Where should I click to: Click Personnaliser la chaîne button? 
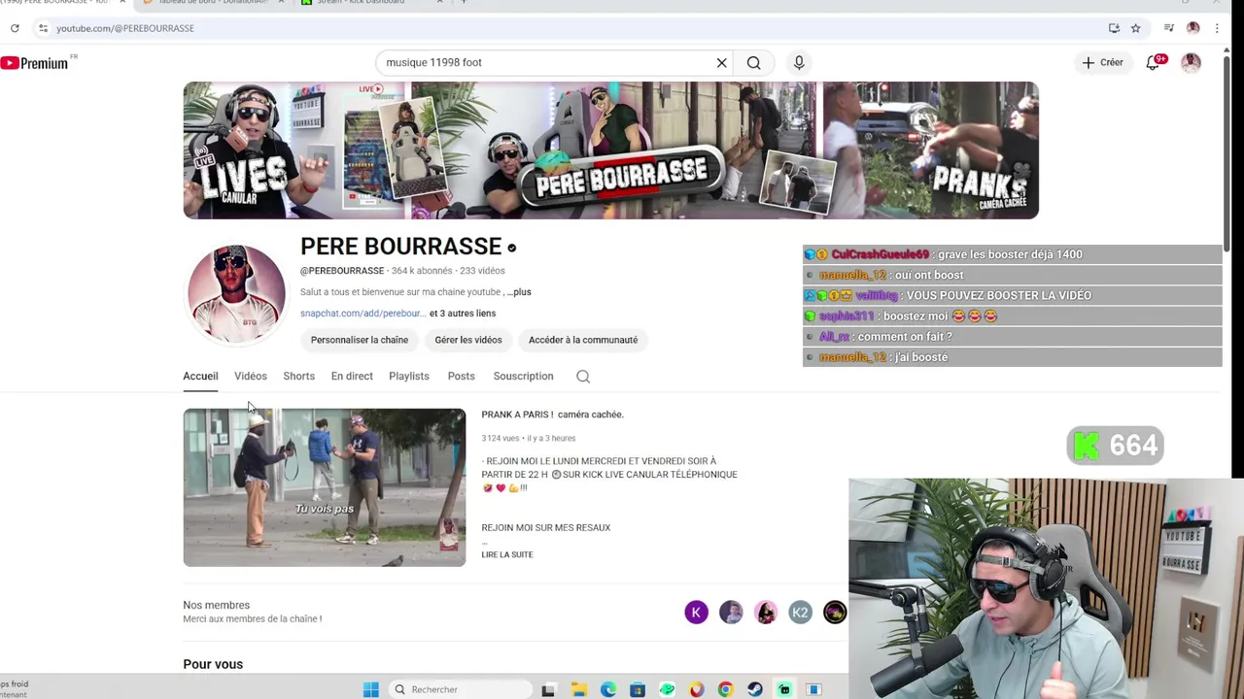(360, 340)
